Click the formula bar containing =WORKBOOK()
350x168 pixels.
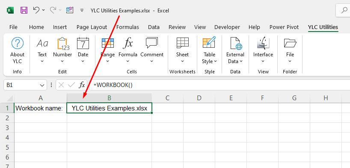click(x=219, y=85)
